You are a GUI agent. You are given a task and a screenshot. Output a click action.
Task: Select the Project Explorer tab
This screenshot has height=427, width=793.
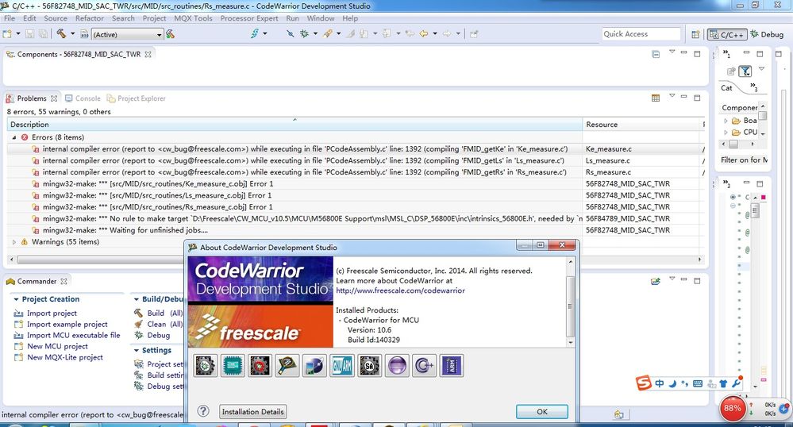pos(136,98)
